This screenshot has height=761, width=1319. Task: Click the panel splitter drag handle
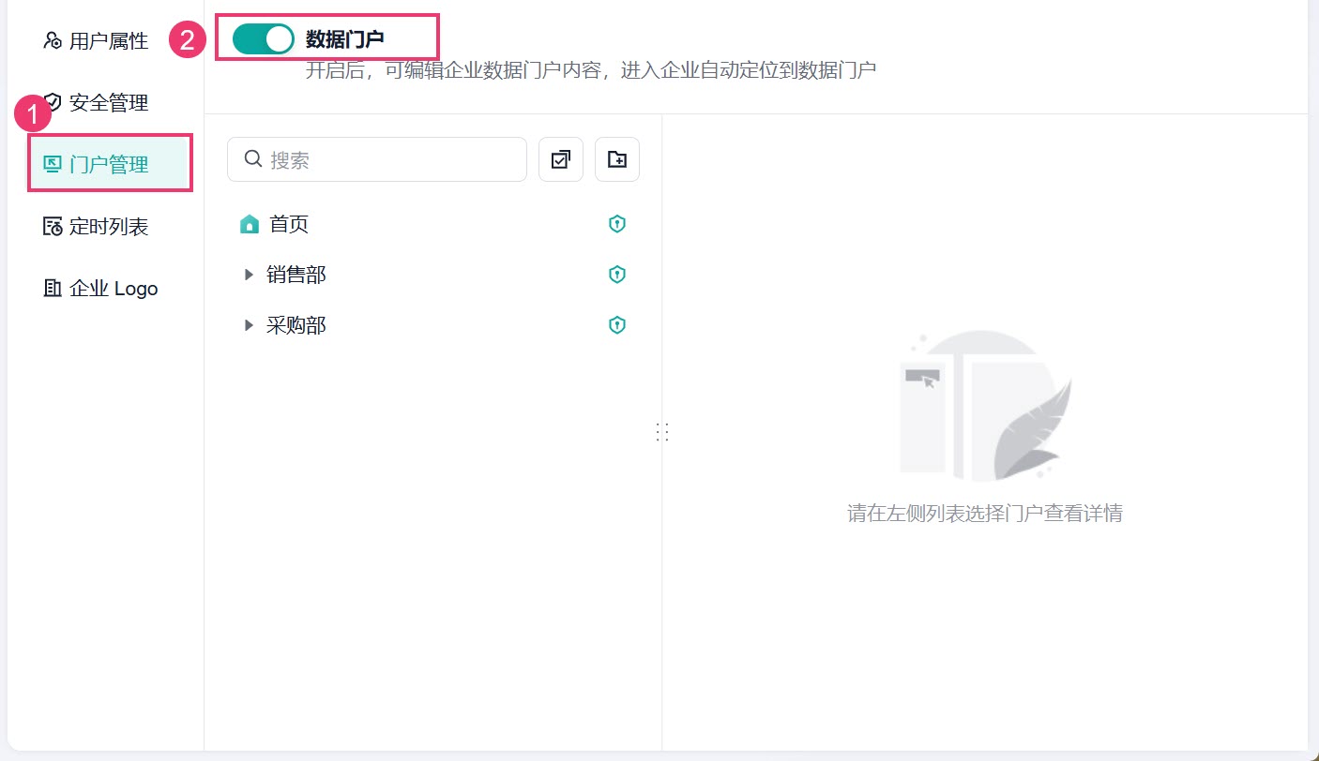662,431
